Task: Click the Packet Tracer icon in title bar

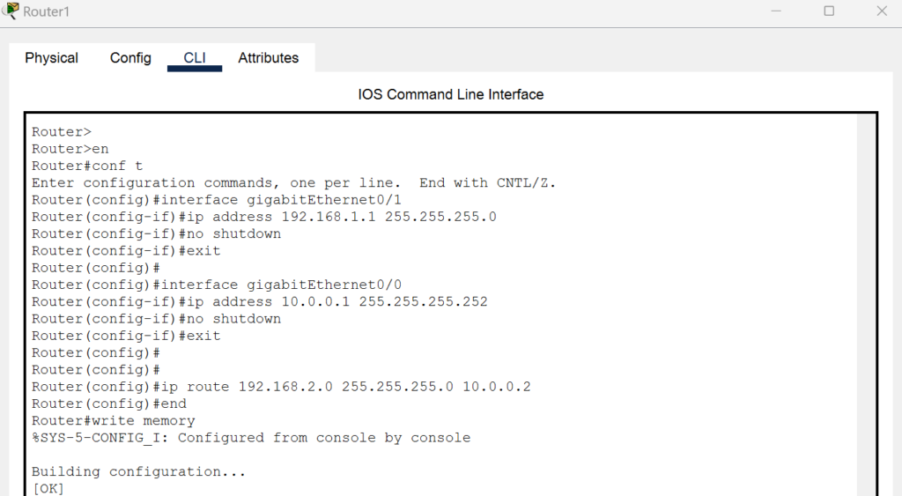Action: (x=11, y=11)
